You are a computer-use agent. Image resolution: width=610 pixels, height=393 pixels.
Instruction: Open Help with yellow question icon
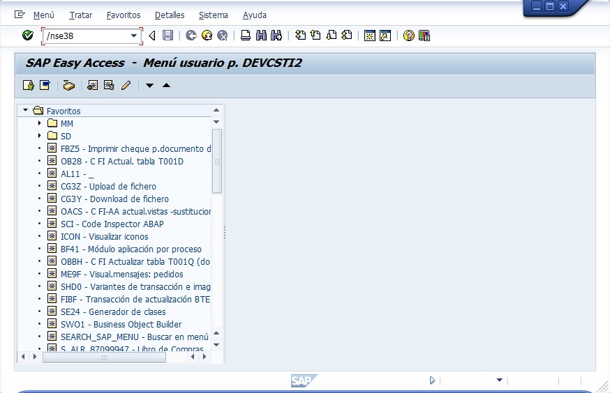coord(408,36)
